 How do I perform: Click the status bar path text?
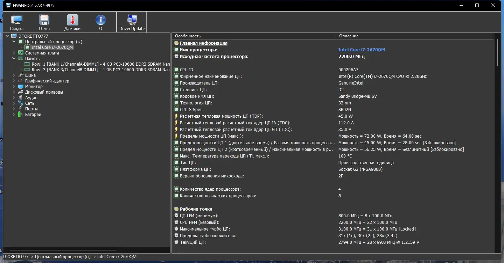tap(70, 257)
